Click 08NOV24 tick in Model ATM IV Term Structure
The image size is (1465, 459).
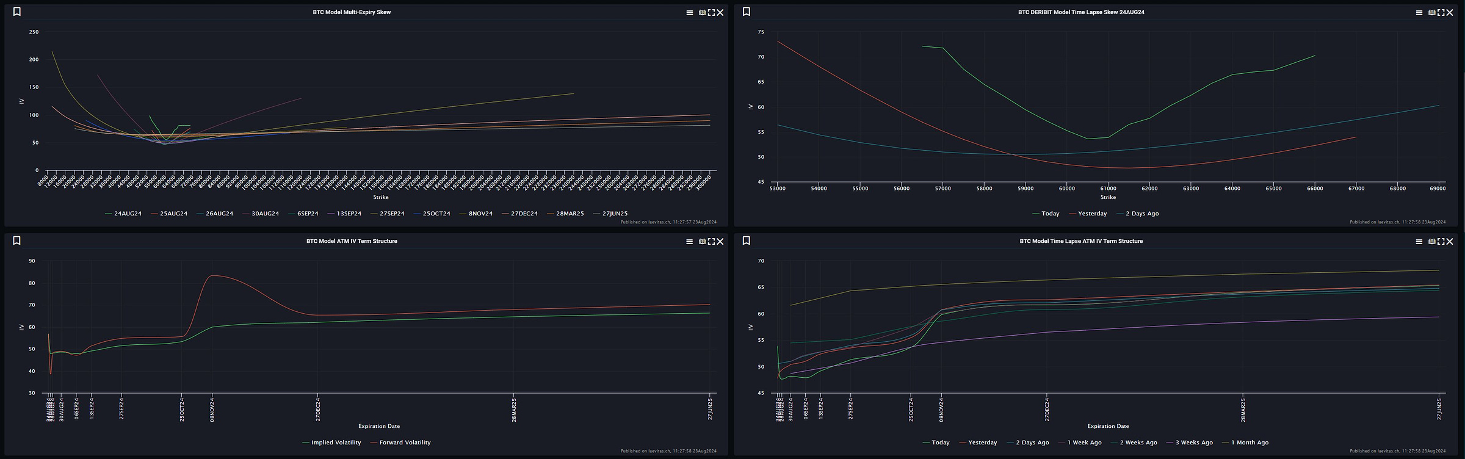tap(212, 409)
